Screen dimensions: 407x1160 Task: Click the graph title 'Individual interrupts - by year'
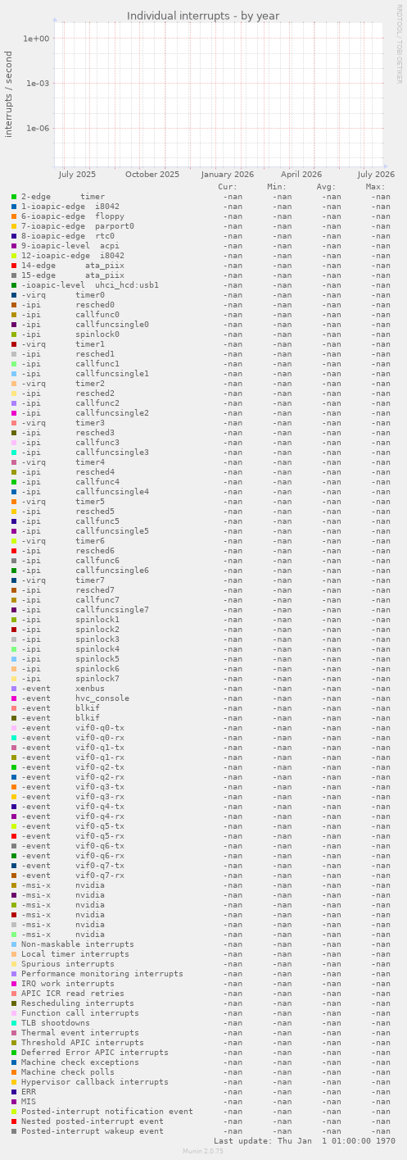[203, 16]
